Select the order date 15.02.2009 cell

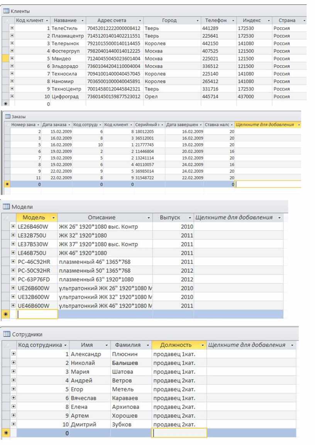[x=57, y=131]
